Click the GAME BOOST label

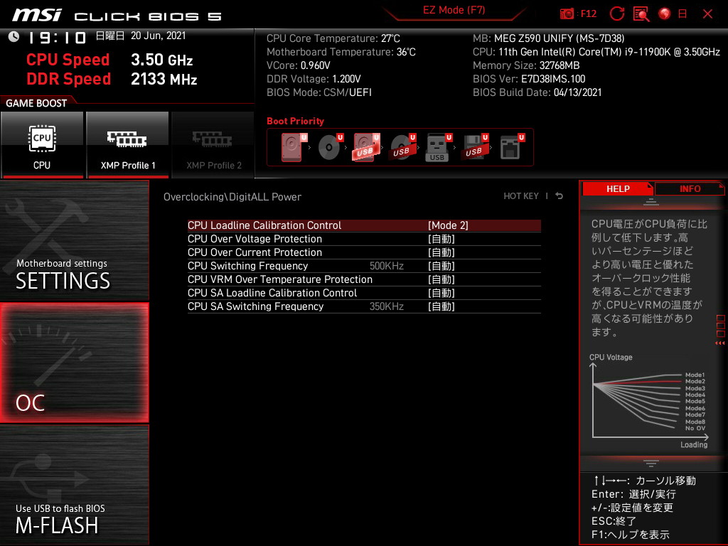36,103
